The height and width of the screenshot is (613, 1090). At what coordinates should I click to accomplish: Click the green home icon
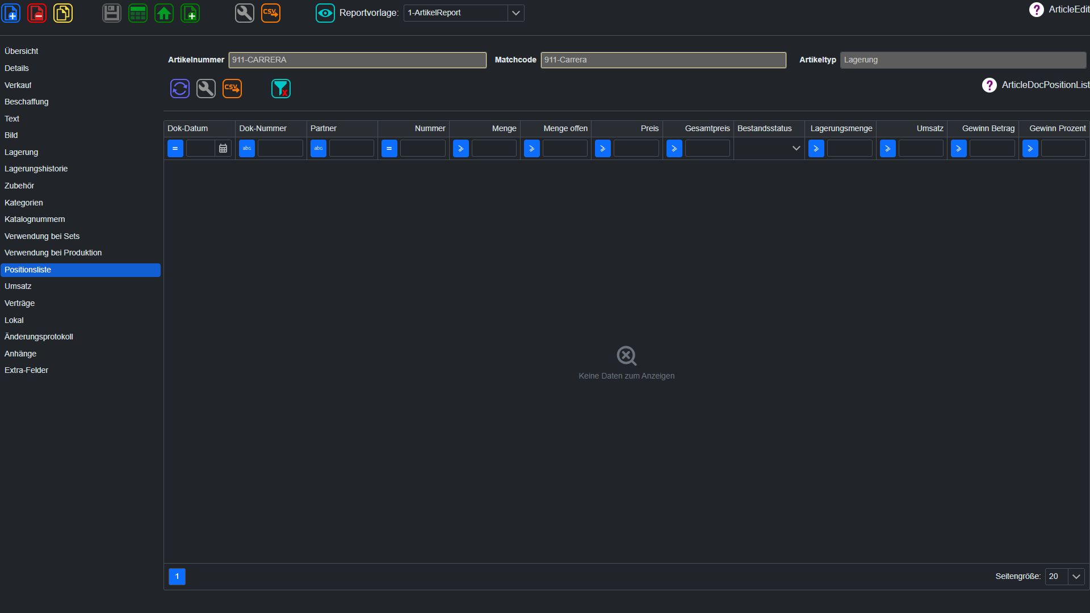coord(164,12)
